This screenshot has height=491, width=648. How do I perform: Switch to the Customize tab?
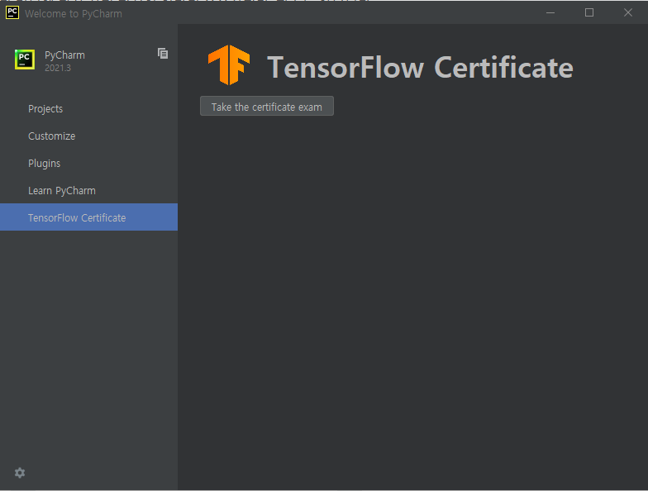(x=89, y=136)
